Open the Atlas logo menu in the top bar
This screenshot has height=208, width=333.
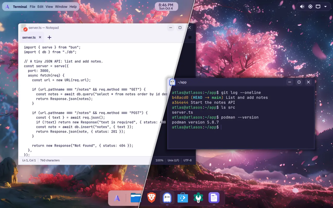point(7,7)
